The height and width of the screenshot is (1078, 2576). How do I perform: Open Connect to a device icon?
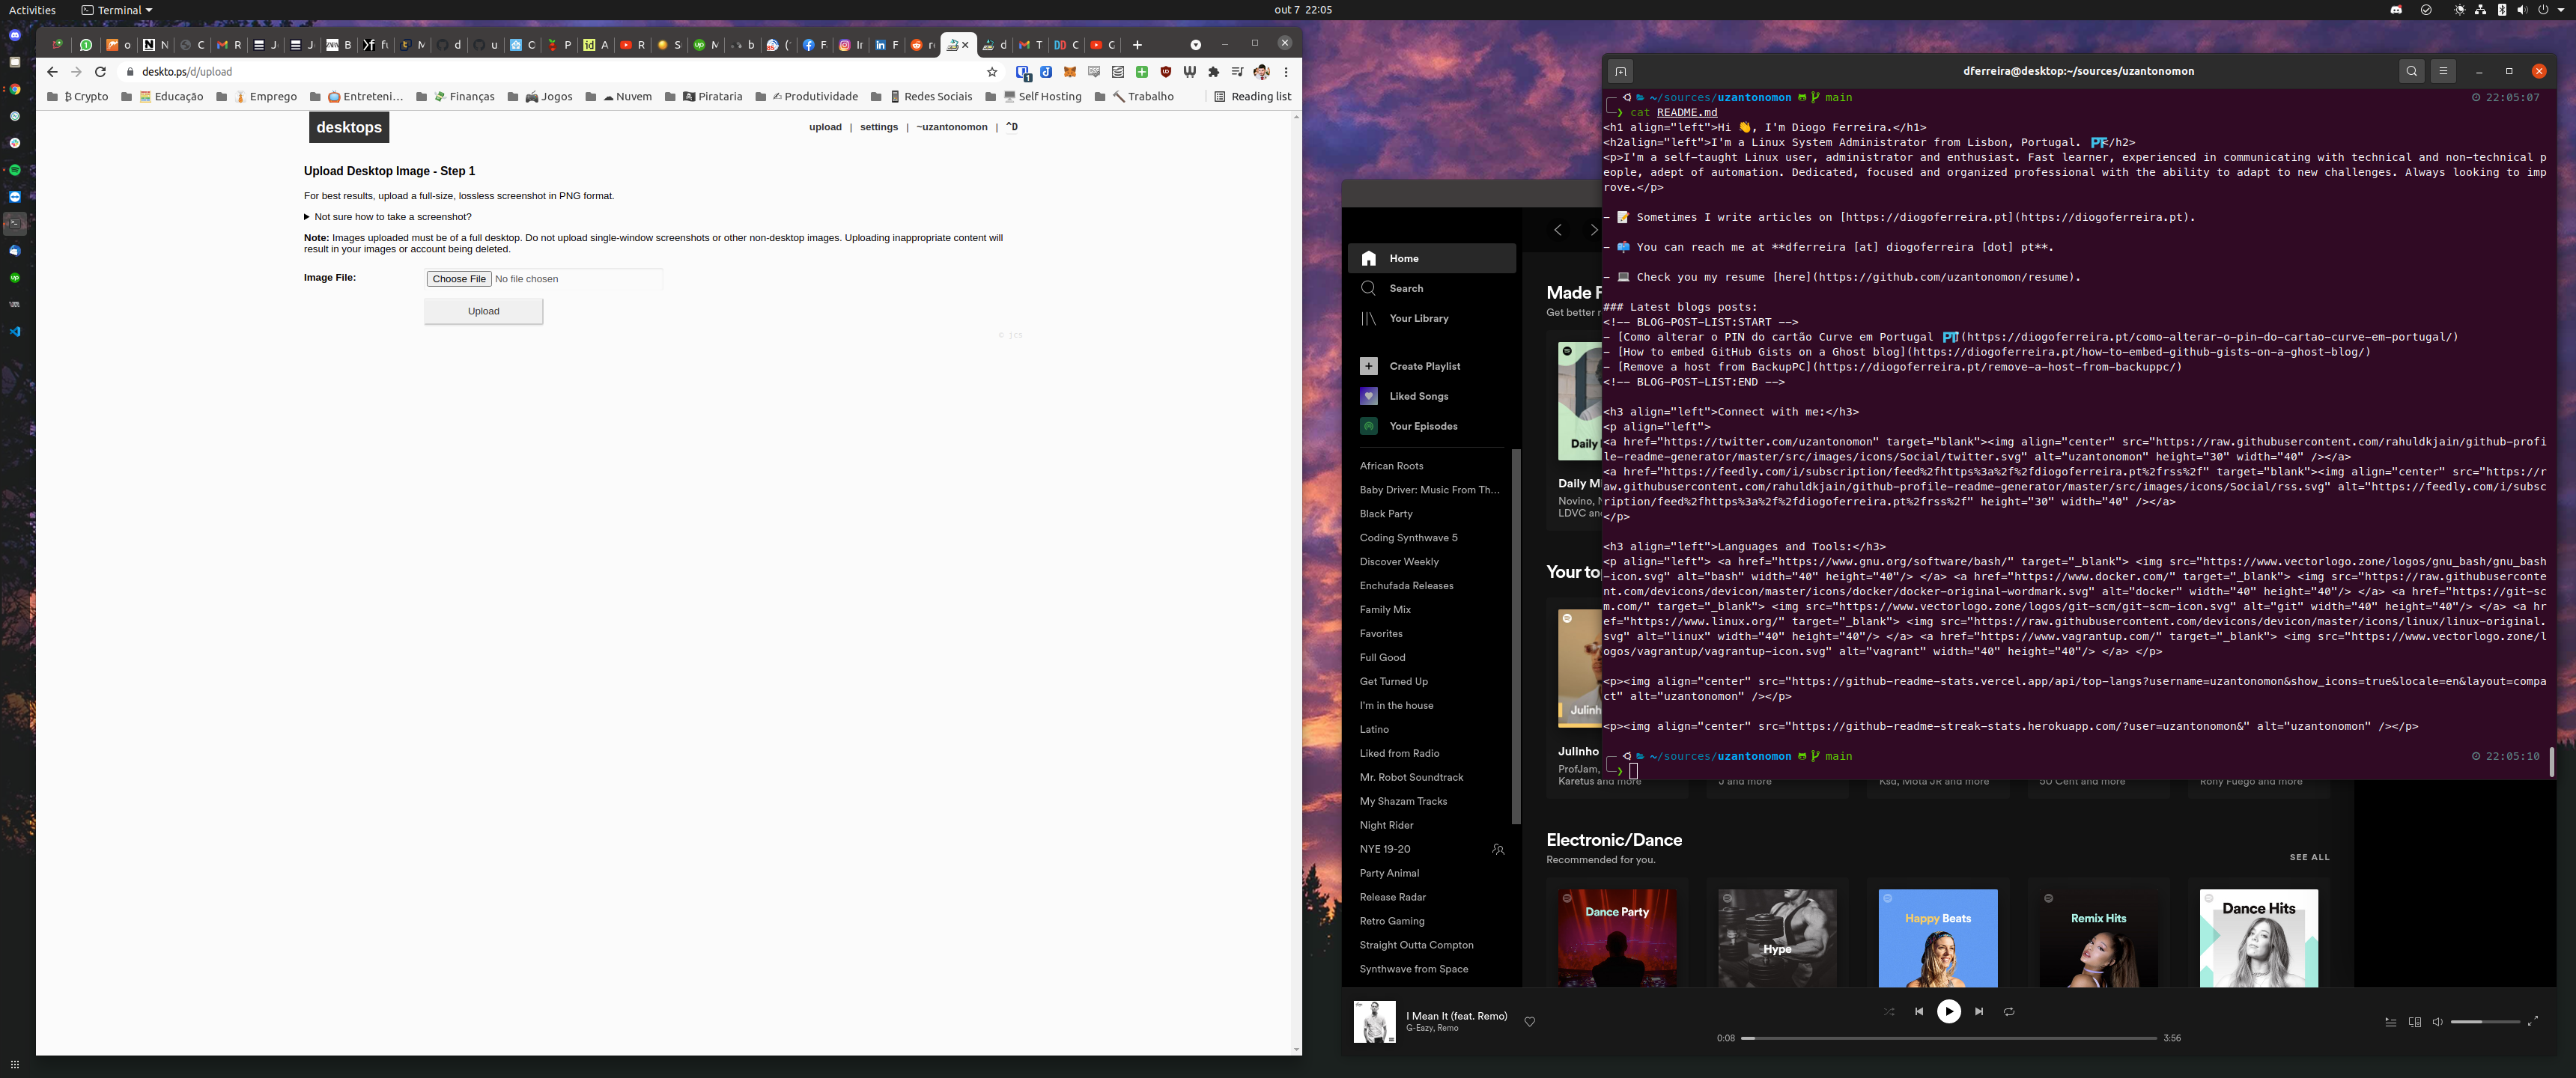pos(2414,1022)
